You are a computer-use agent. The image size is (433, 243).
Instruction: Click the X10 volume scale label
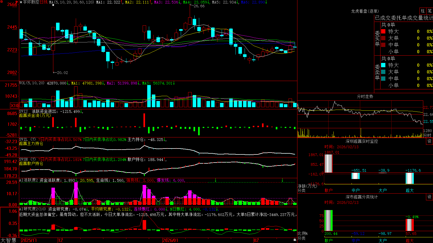(x=14, y=106)
